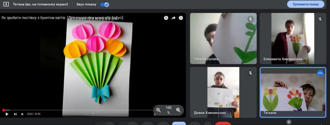Skip to the next video
The image size is (330, 125).
point(15,114)
